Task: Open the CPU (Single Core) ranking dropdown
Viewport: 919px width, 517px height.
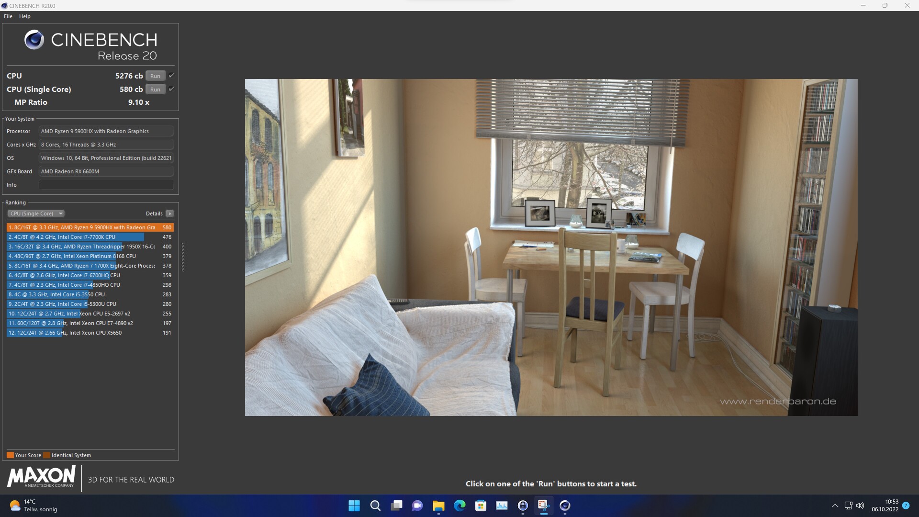Action: click(36, 214)
